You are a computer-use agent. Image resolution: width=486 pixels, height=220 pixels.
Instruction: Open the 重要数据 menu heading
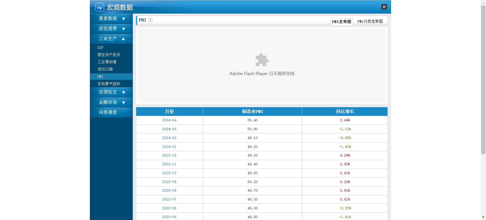coord(108,18)
